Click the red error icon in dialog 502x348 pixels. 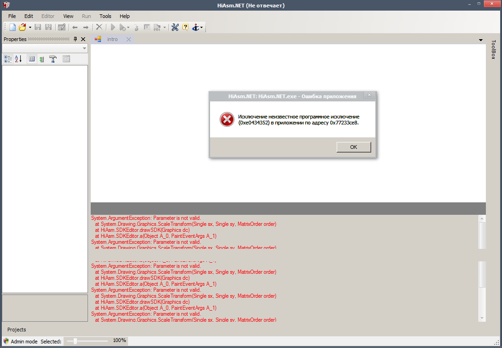[x=227, y=119]
